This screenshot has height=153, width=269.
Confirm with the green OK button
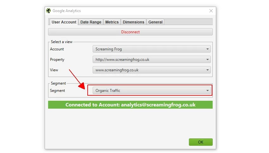(201, 142)
